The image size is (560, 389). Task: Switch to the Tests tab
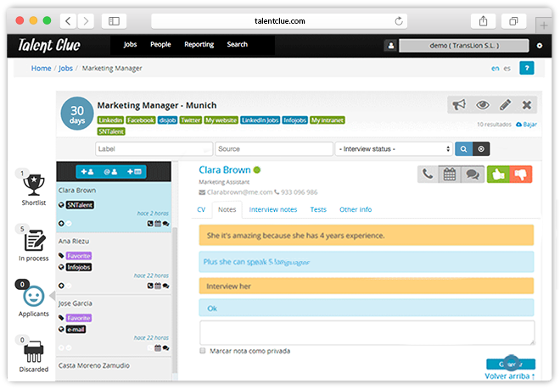click(318, 209)
